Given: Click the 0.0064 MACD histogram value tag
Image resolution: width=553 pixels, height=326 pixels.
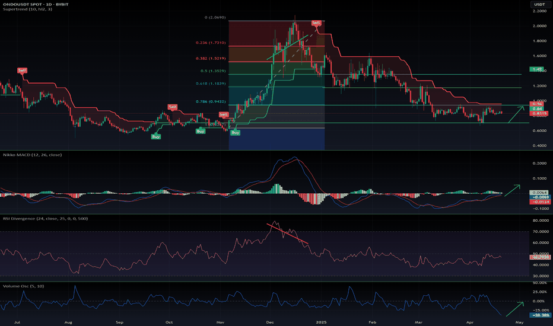Looking at the screenshot, I should coord(539,193).
